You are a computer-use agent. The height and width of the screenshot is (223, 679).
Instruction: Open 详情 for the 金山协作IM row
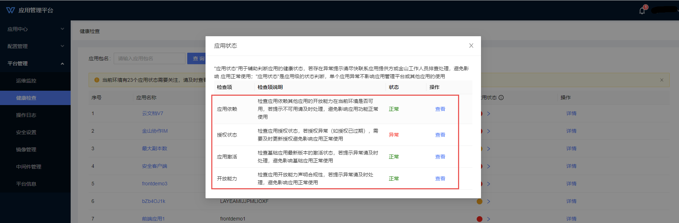pyautogui.click(x=571, y=131)
